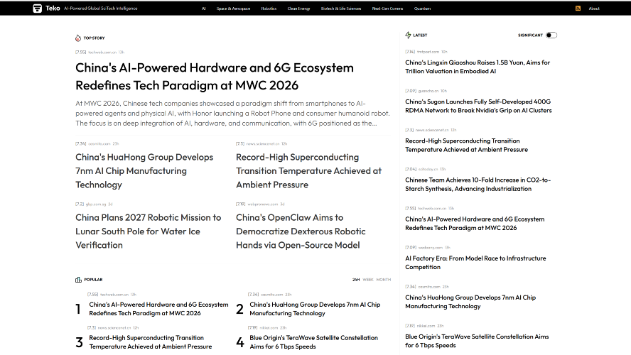Select the WEEK popular filter
Image resolution: width=631 pixels, height=355 pixels.
point(368,280)
